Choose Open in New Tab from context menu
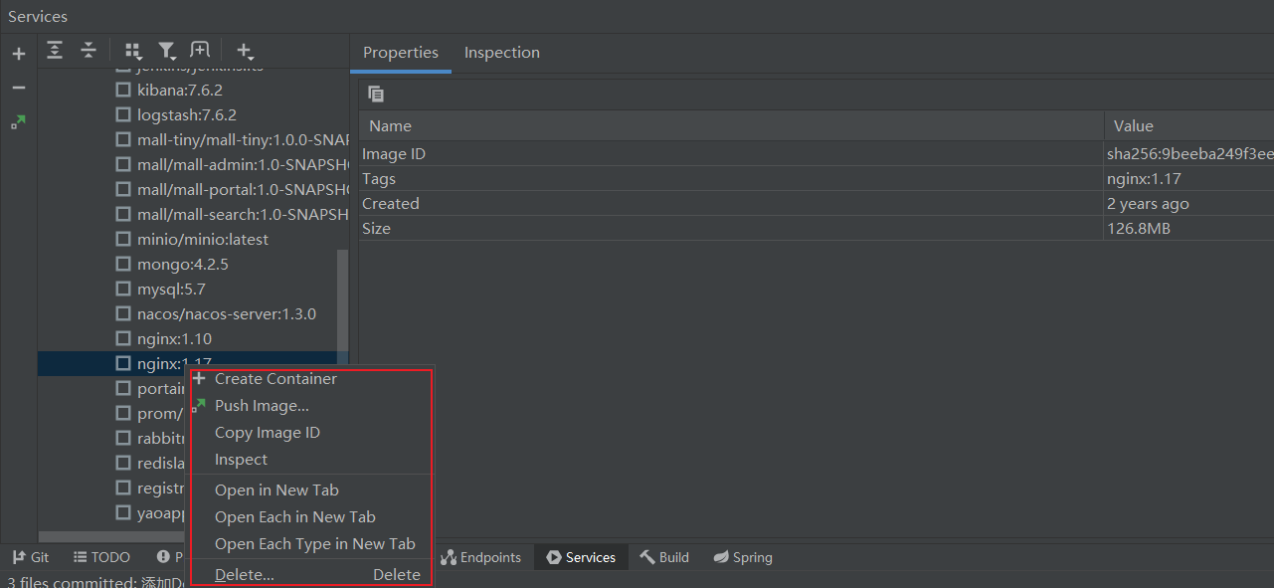The image size is (1274, 588). 311,490
